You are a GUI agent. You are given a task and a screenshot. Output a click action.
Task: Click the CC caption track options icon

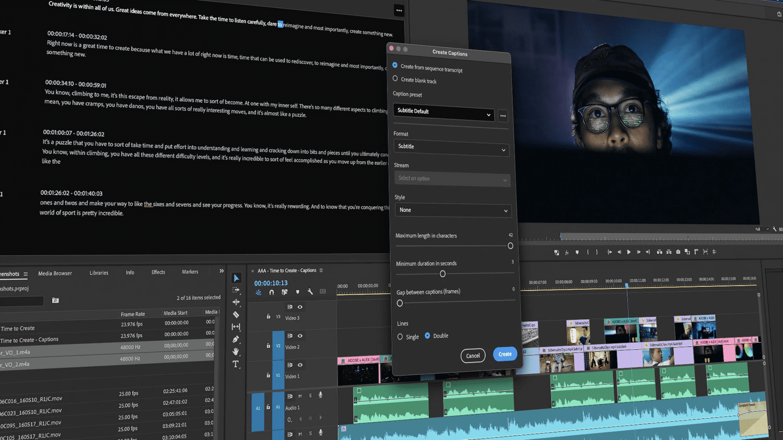pos(322,291)
